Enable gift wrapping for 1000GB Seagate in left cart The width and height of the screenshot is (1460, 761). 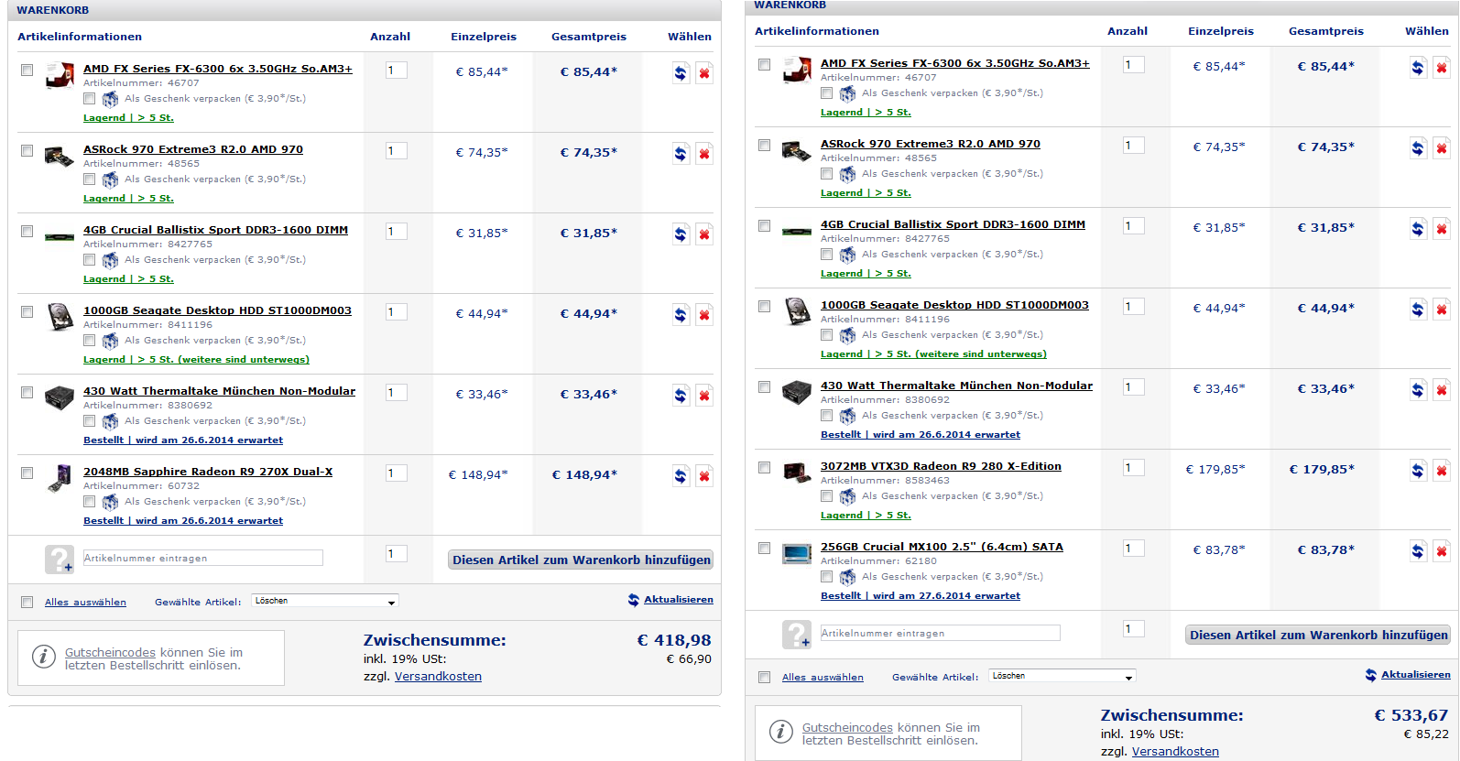click(89, 341)
